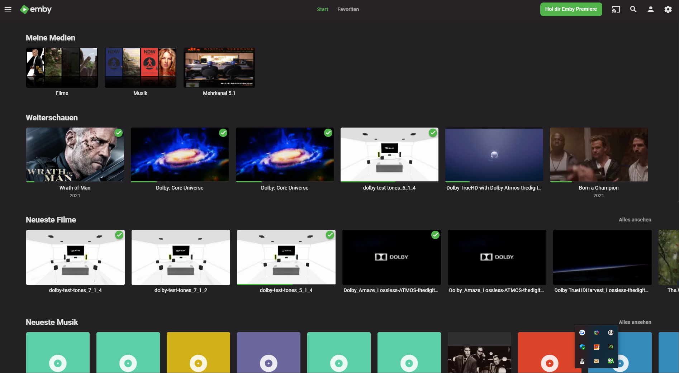Image resolution: width=679 pixels, height=373 pixels.
Task: Open the Dolby TrueHDHarvest_Lossless thumbnail
Action: [602, 257]
